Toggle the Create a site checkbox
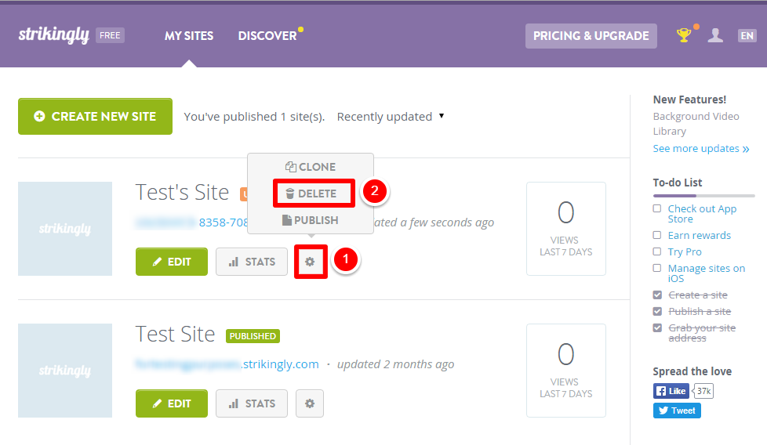The height and width of the screenshot is (445, 767). (657, 295)
